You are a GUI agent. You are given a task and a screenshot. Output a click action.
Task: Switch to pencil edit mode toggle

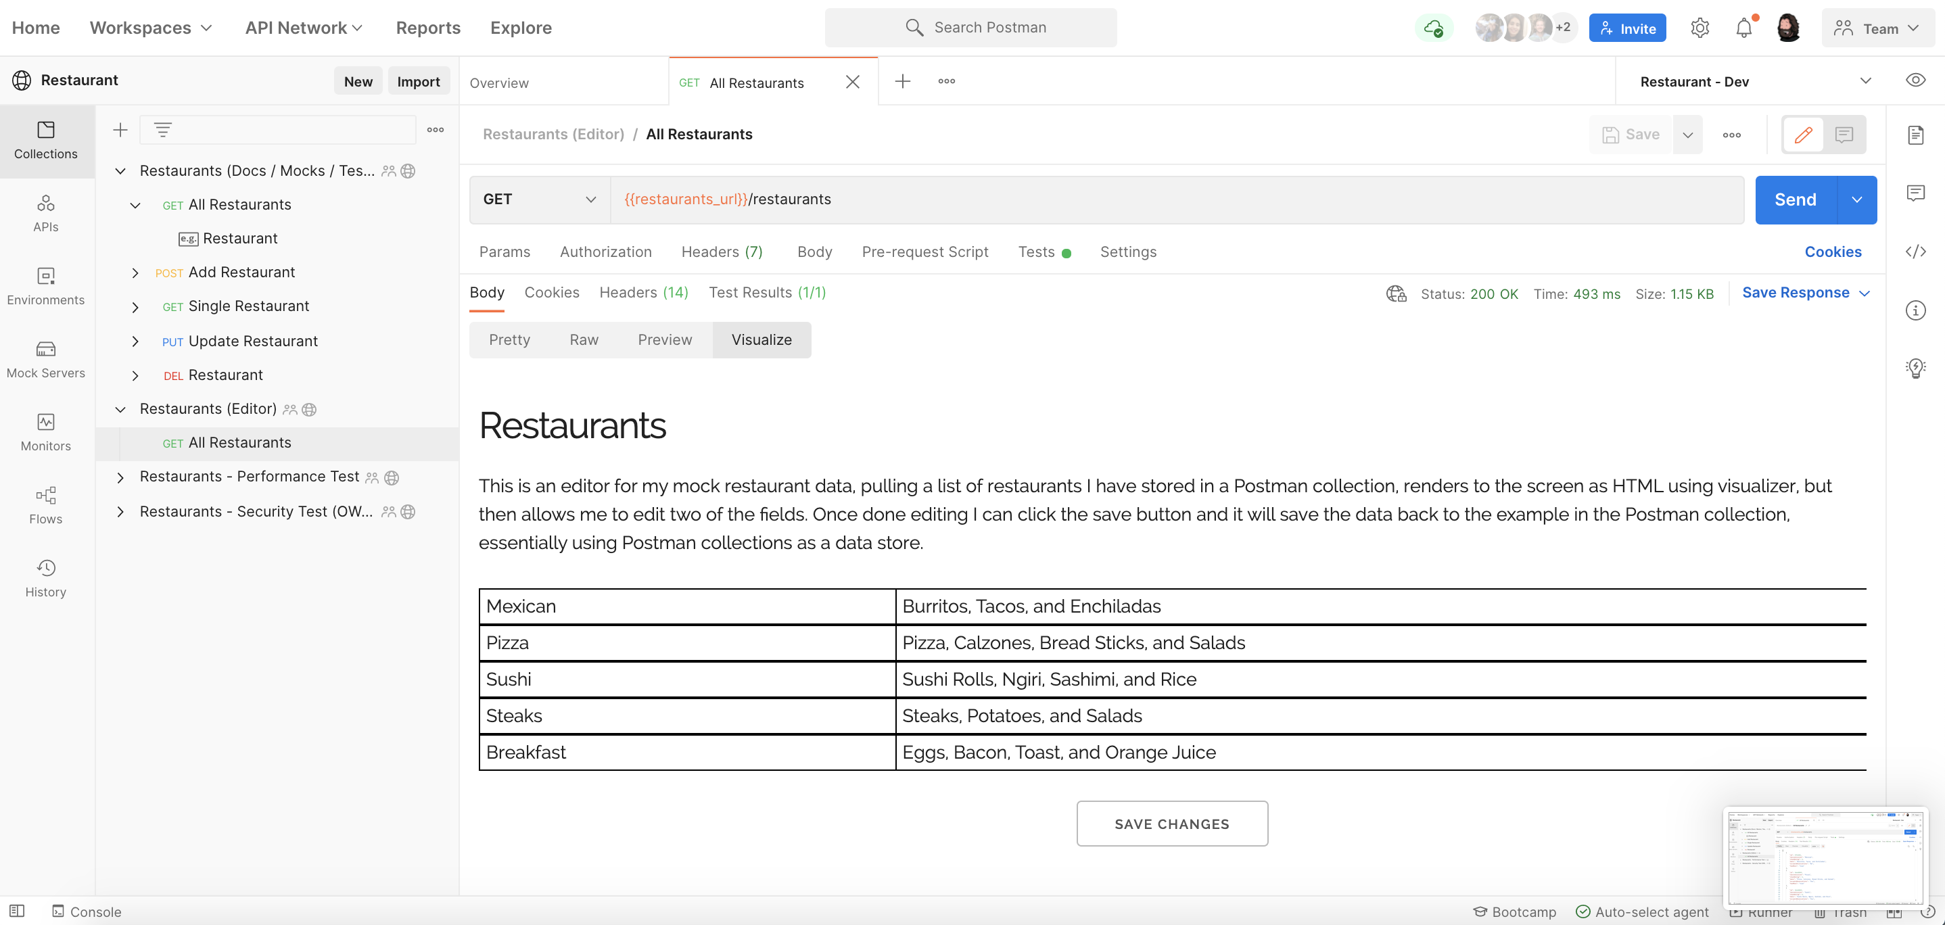pos(1803,135)
